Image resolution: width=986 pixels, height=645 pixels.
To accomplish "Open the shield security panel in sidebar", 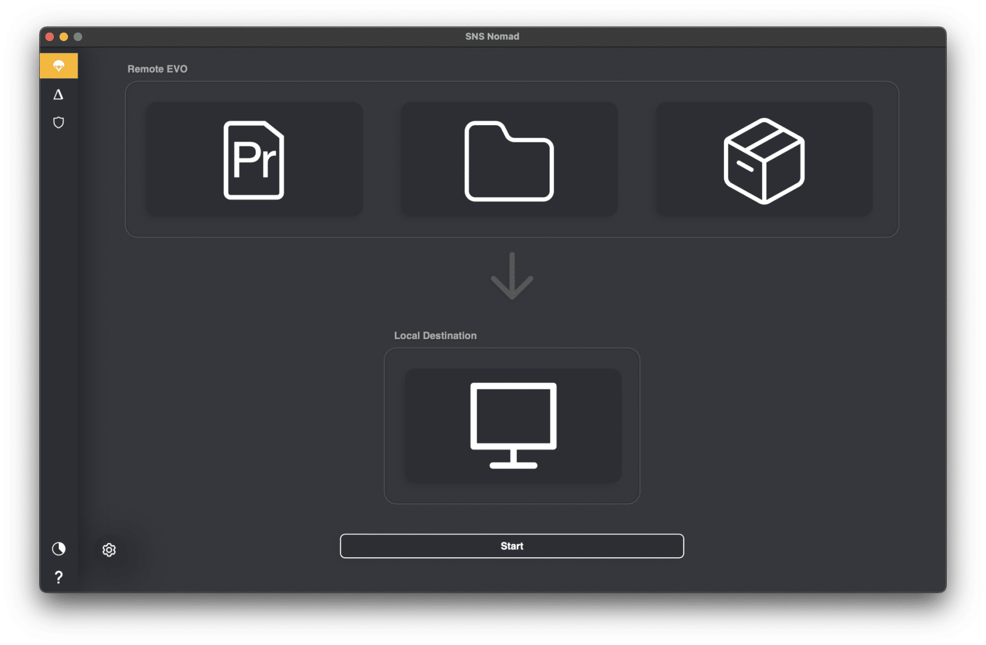I will (x=58, y=122).
